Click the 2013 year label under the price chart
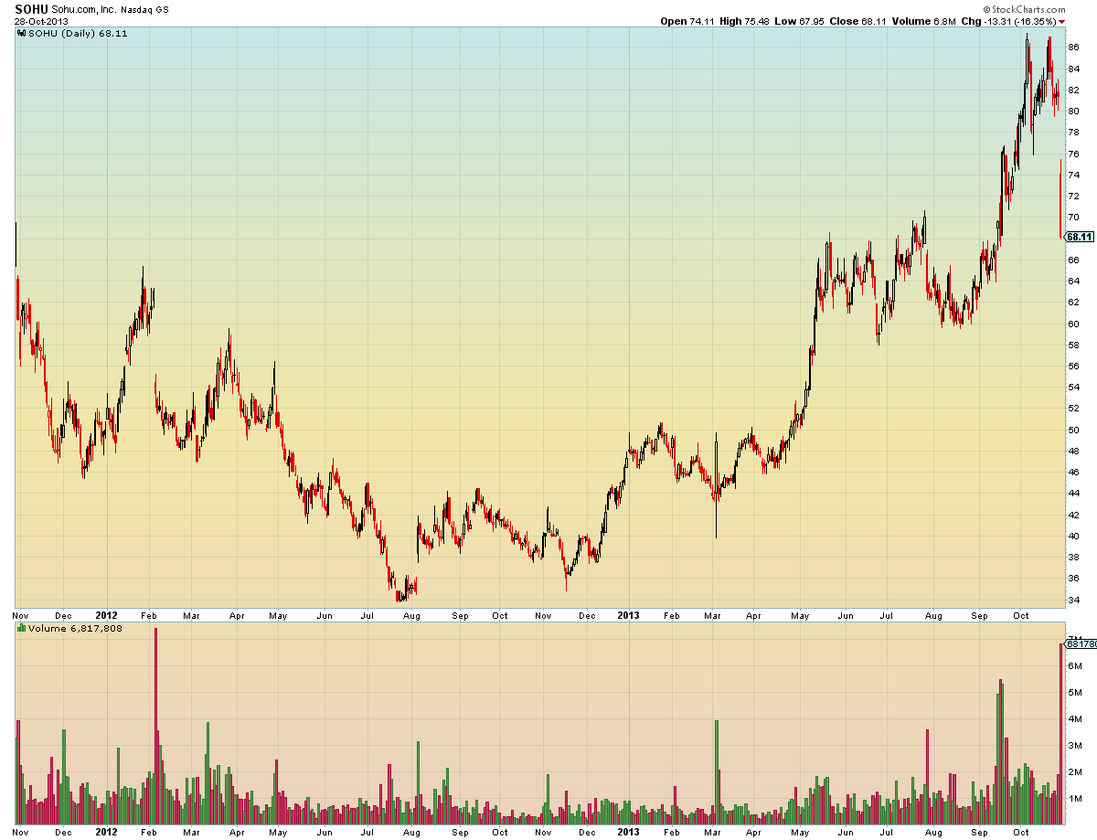The height and width of the screenshot is (840, 1097). (628, 616)
